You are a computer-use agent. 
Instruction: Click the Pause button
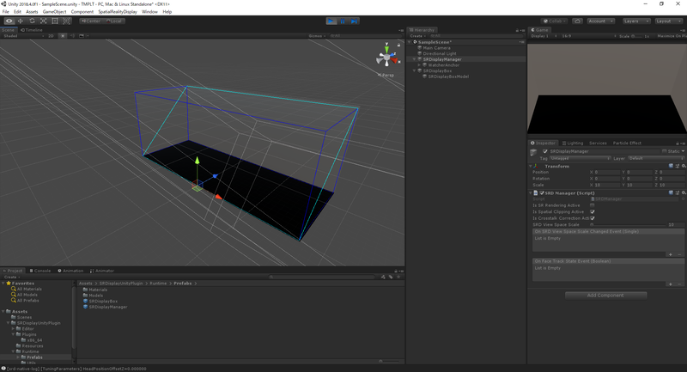click(343, 21)
